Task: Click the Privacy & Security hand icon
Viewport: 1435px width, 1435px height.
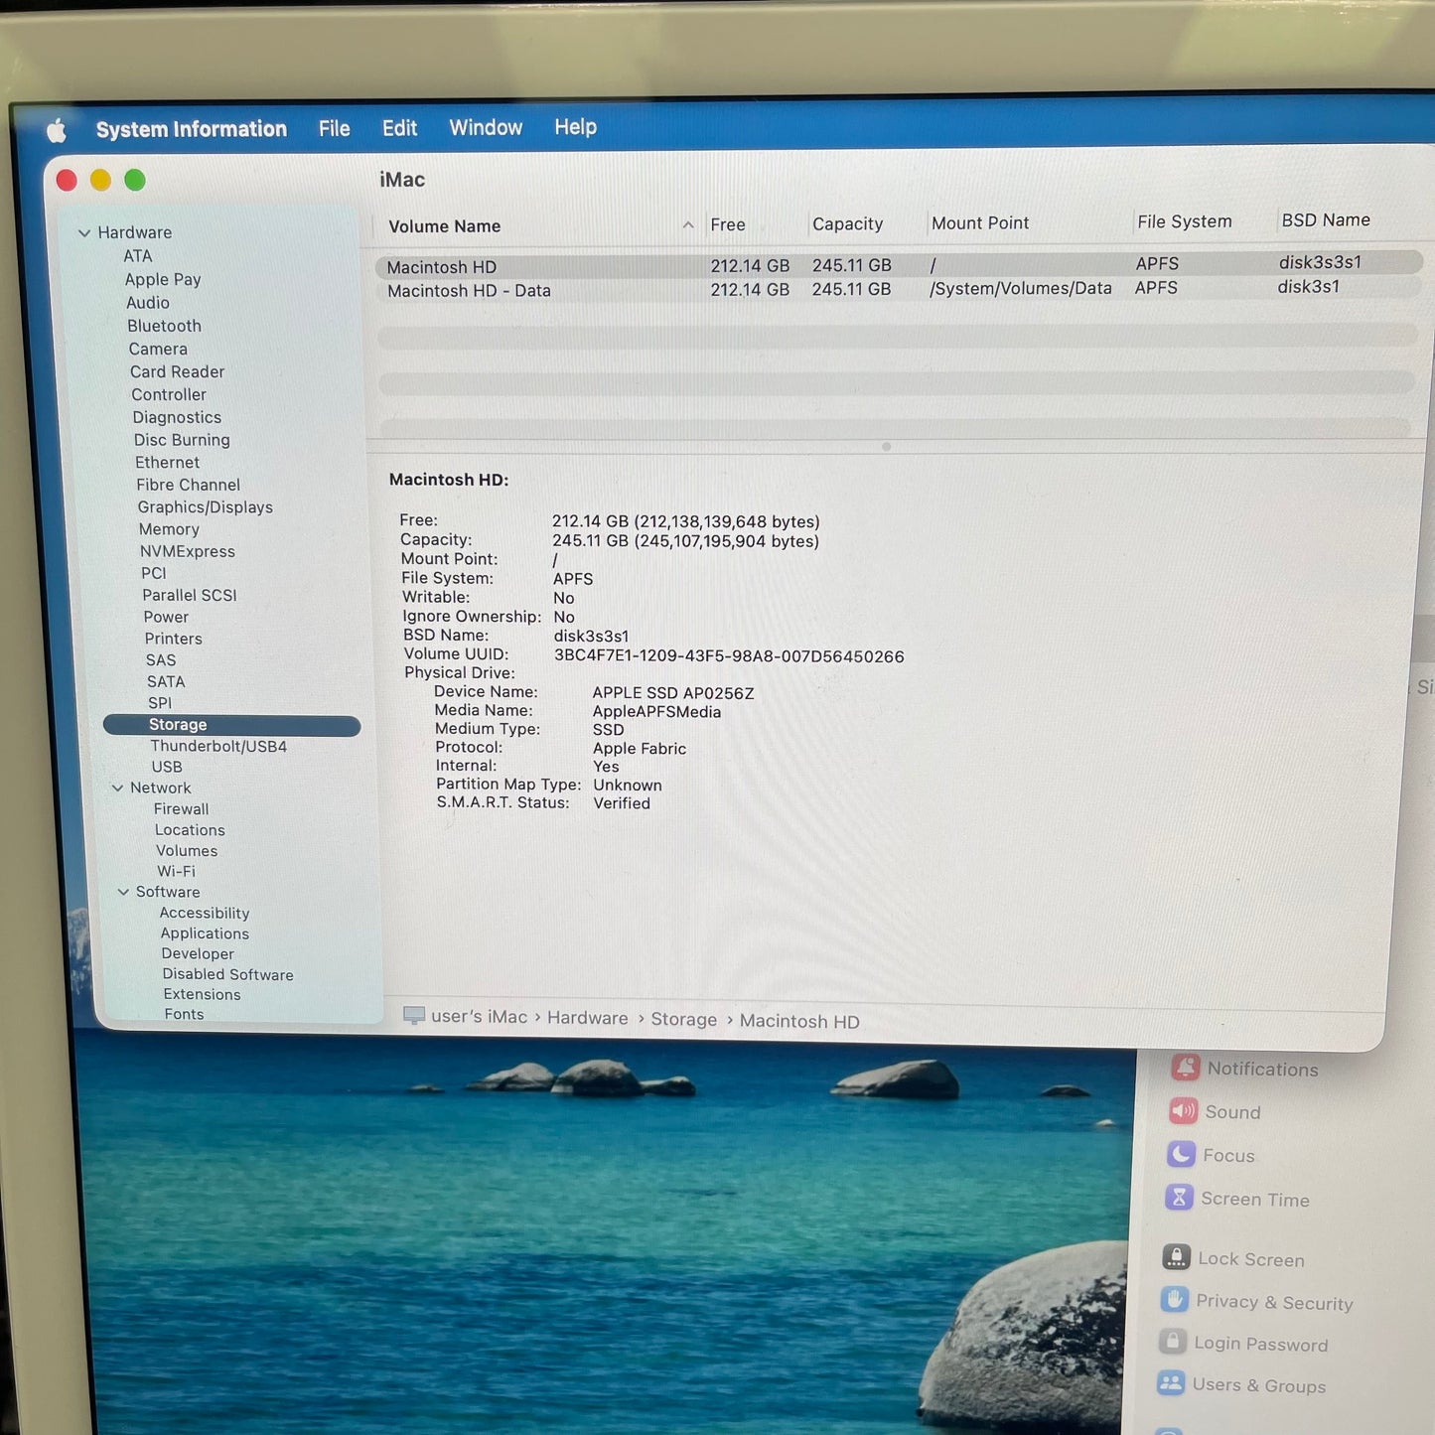Action: 1175,1299
